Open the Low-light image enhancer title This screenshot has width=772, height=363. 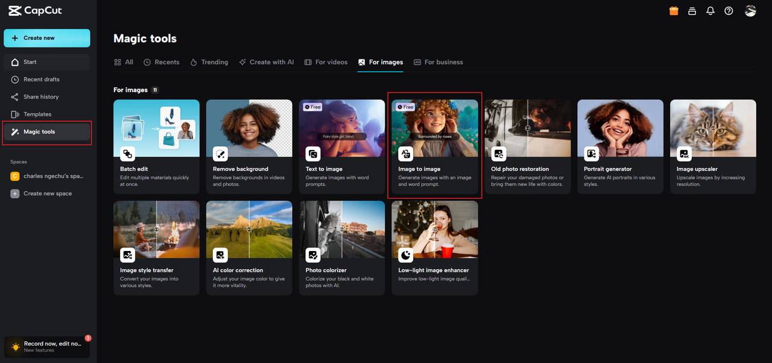[x=434, y=270]
